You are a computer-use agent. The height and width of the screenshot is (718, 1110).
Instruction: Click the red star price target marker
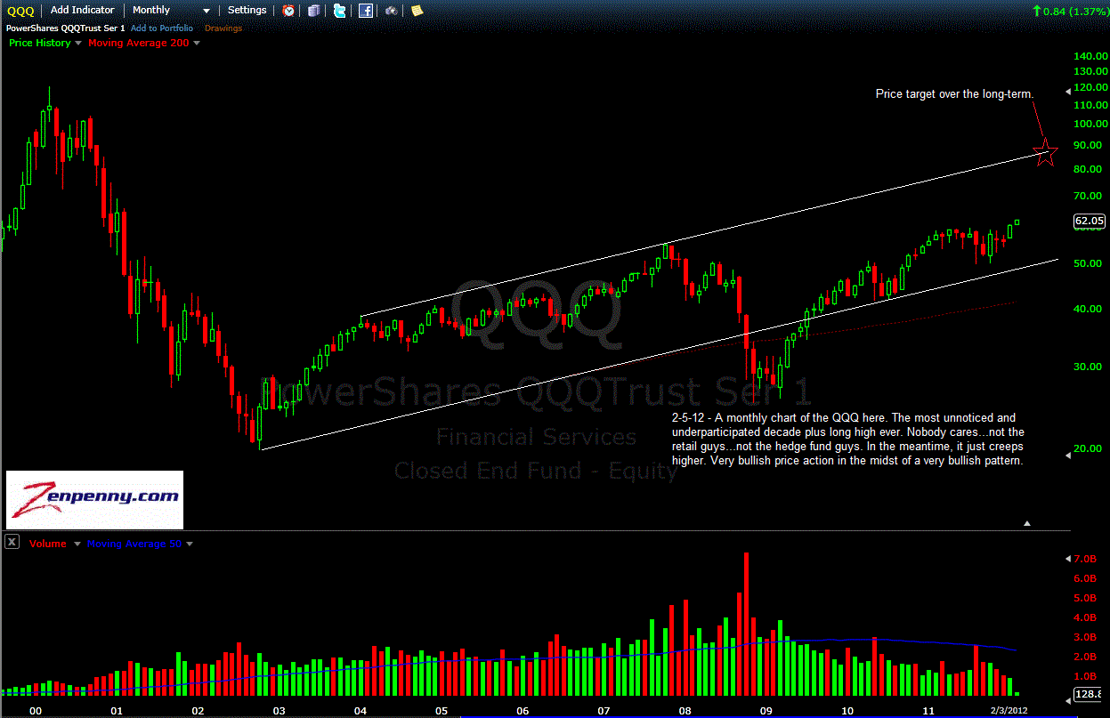[1046, 153]
